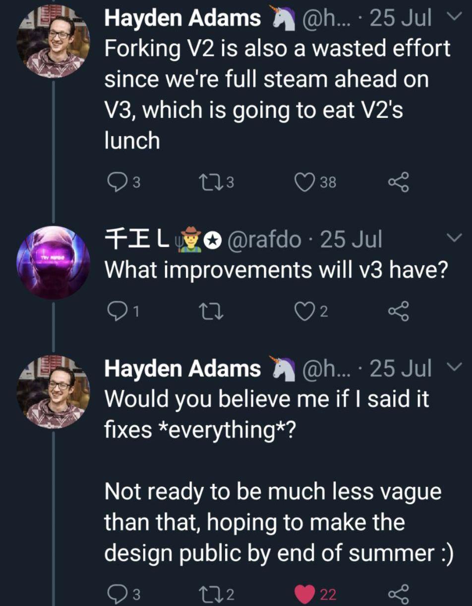Share the v3 improvements question tweet

click(399, 311)
